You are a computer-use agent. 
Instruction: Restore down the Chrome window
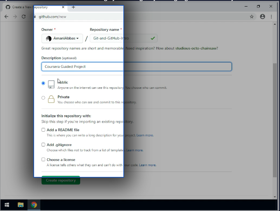click(258, 7)
